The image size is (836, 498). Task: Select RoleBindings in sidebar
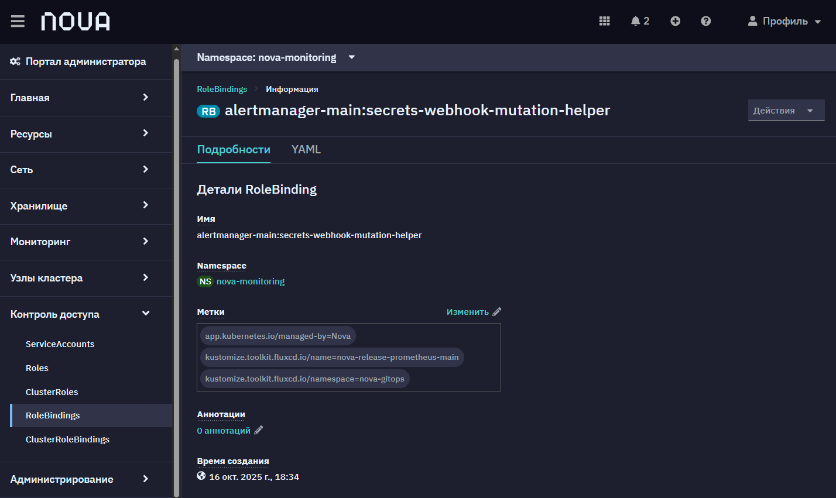click(91, 415)
